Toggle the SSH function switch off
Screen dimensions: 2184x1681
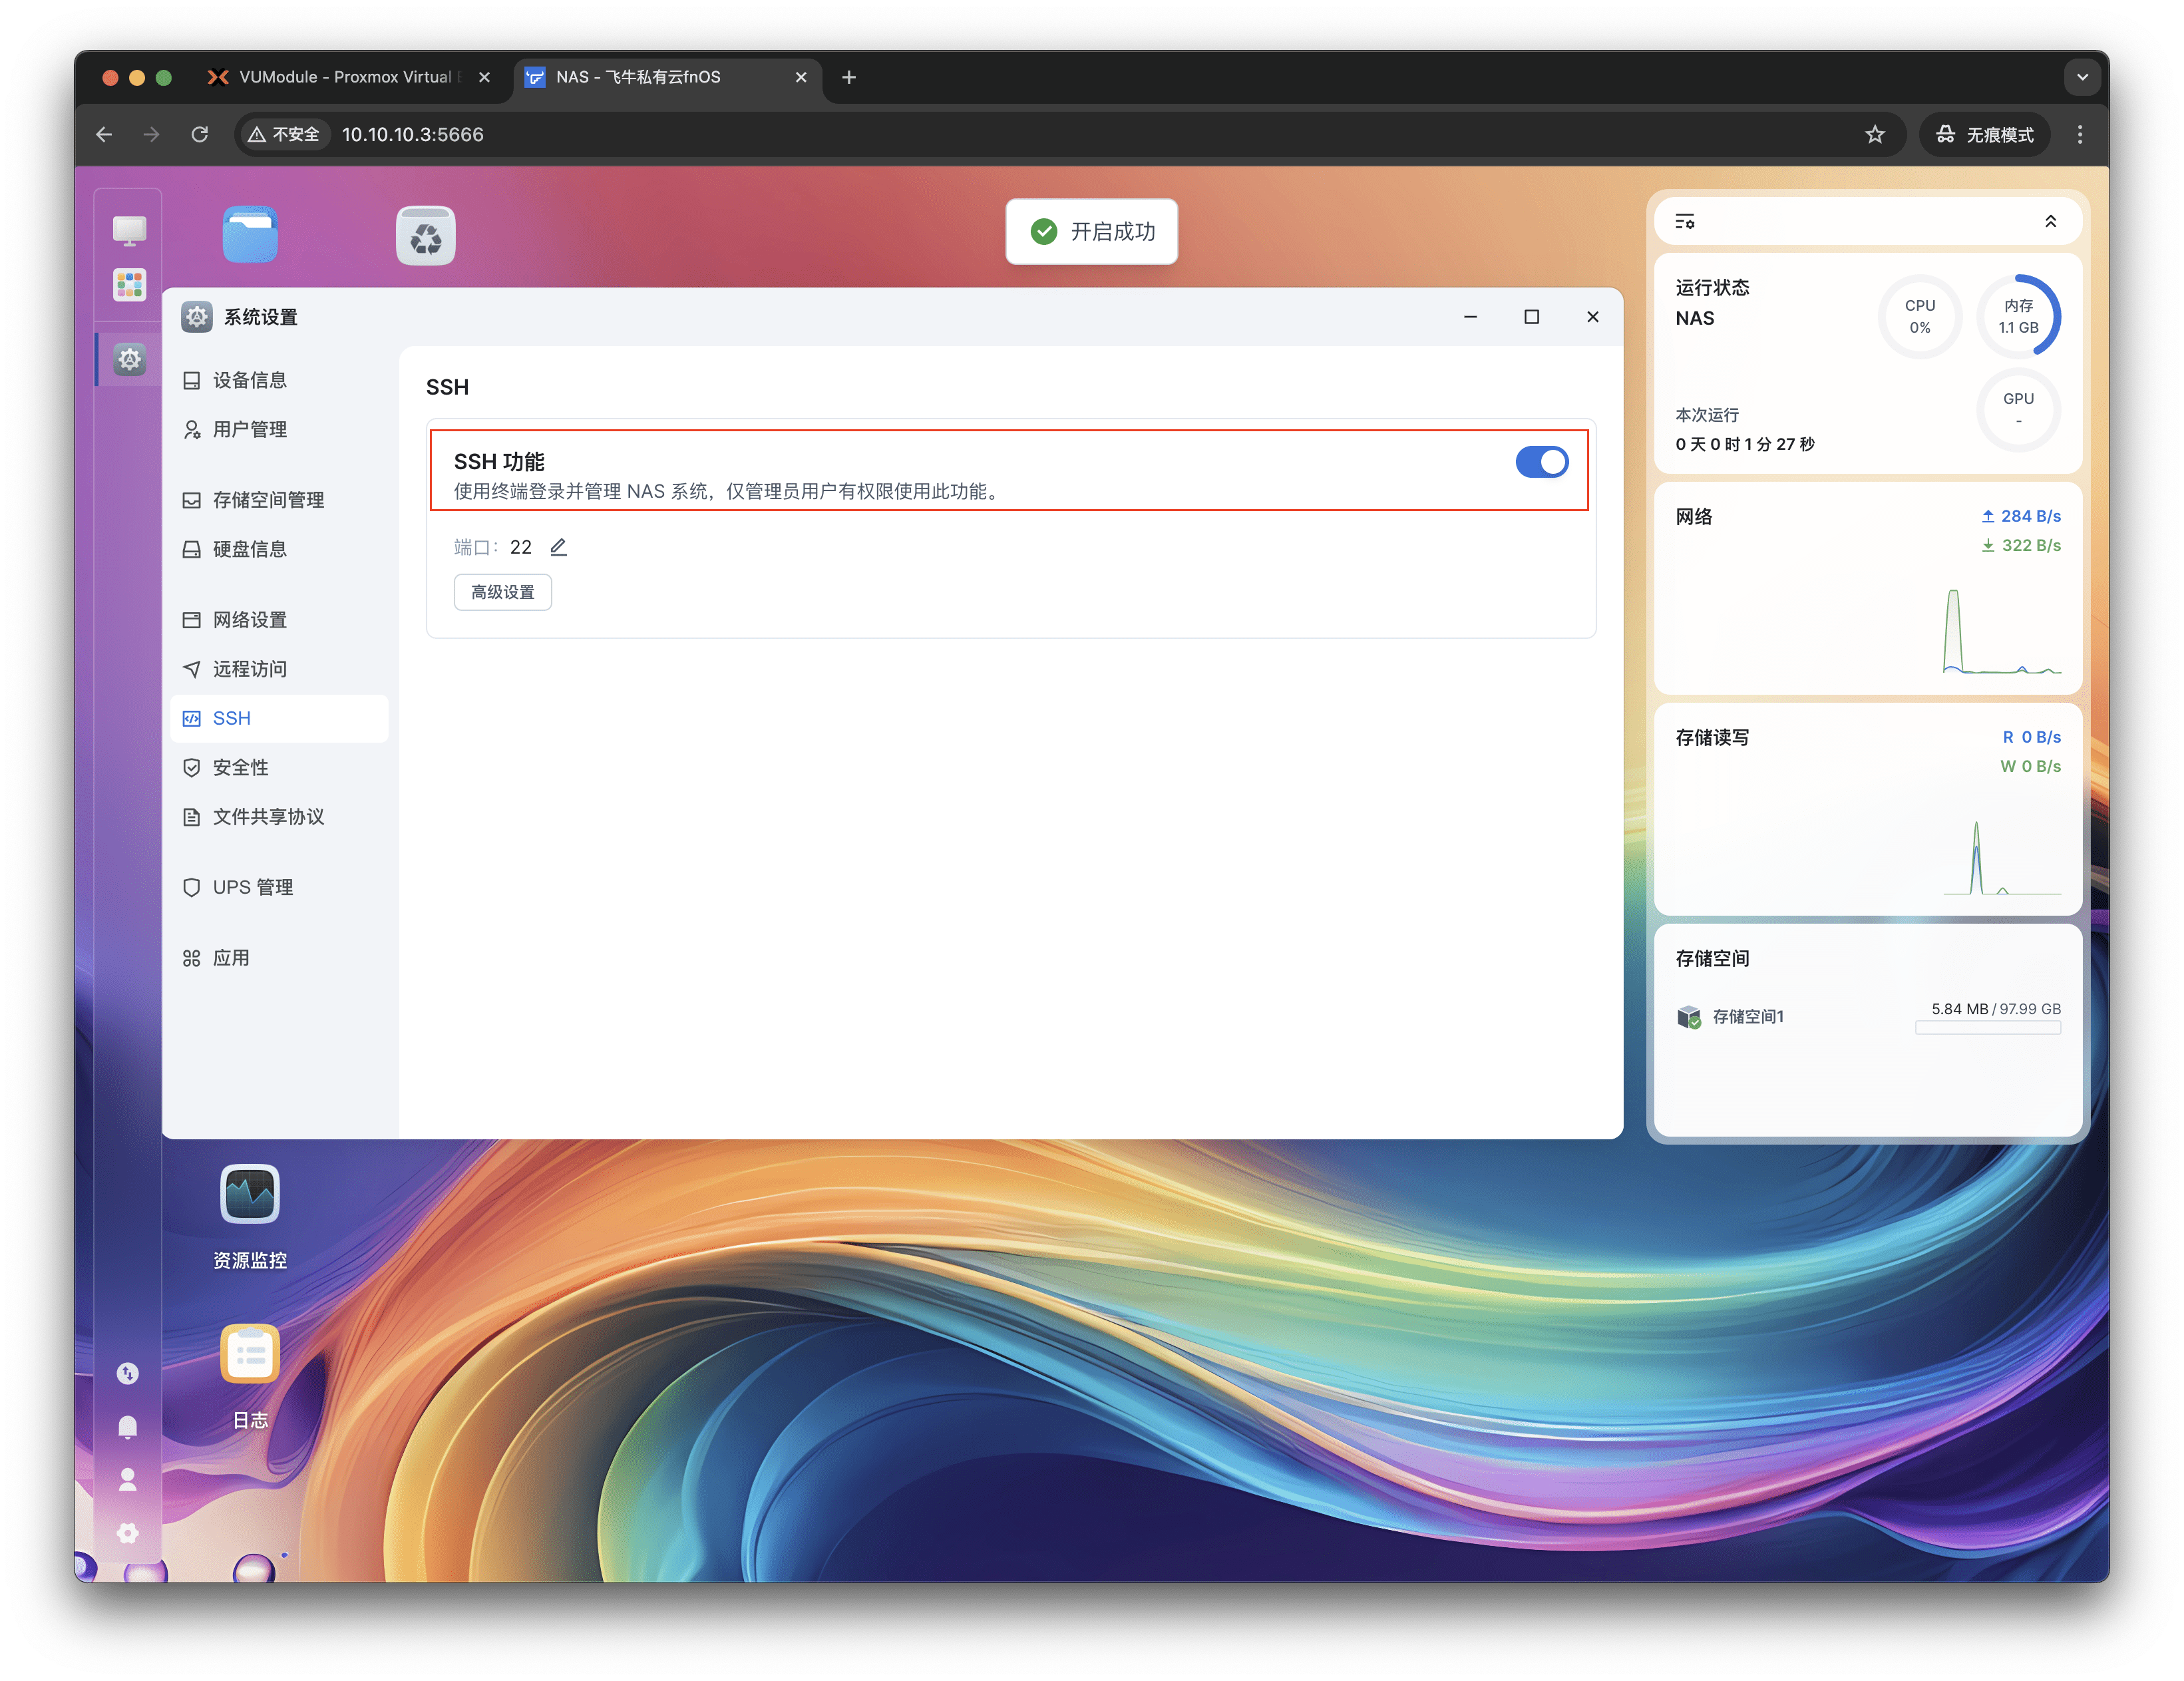pyautogui.click(x=1541, y=462)
